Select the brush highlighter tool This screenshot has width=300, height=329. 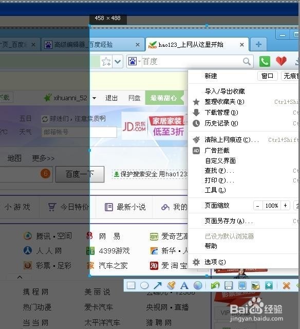point(171,285)
